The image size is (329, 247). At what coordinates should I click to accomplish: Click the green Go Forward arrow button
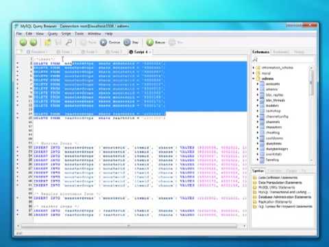[x=34, y=43]
